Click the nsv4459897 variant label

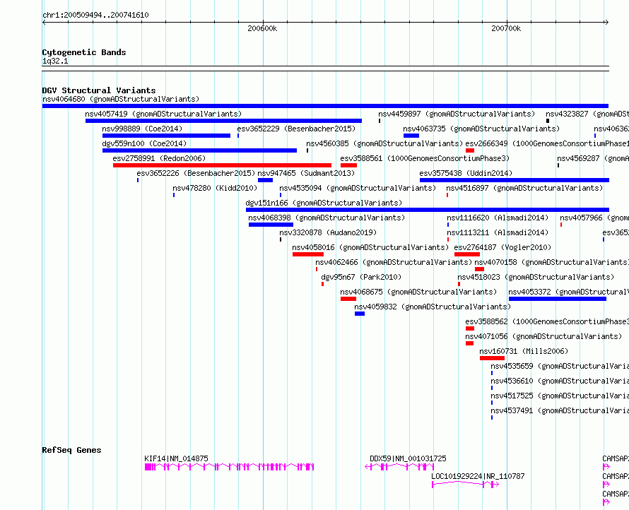pyautogui.click(x=457, y=114)
